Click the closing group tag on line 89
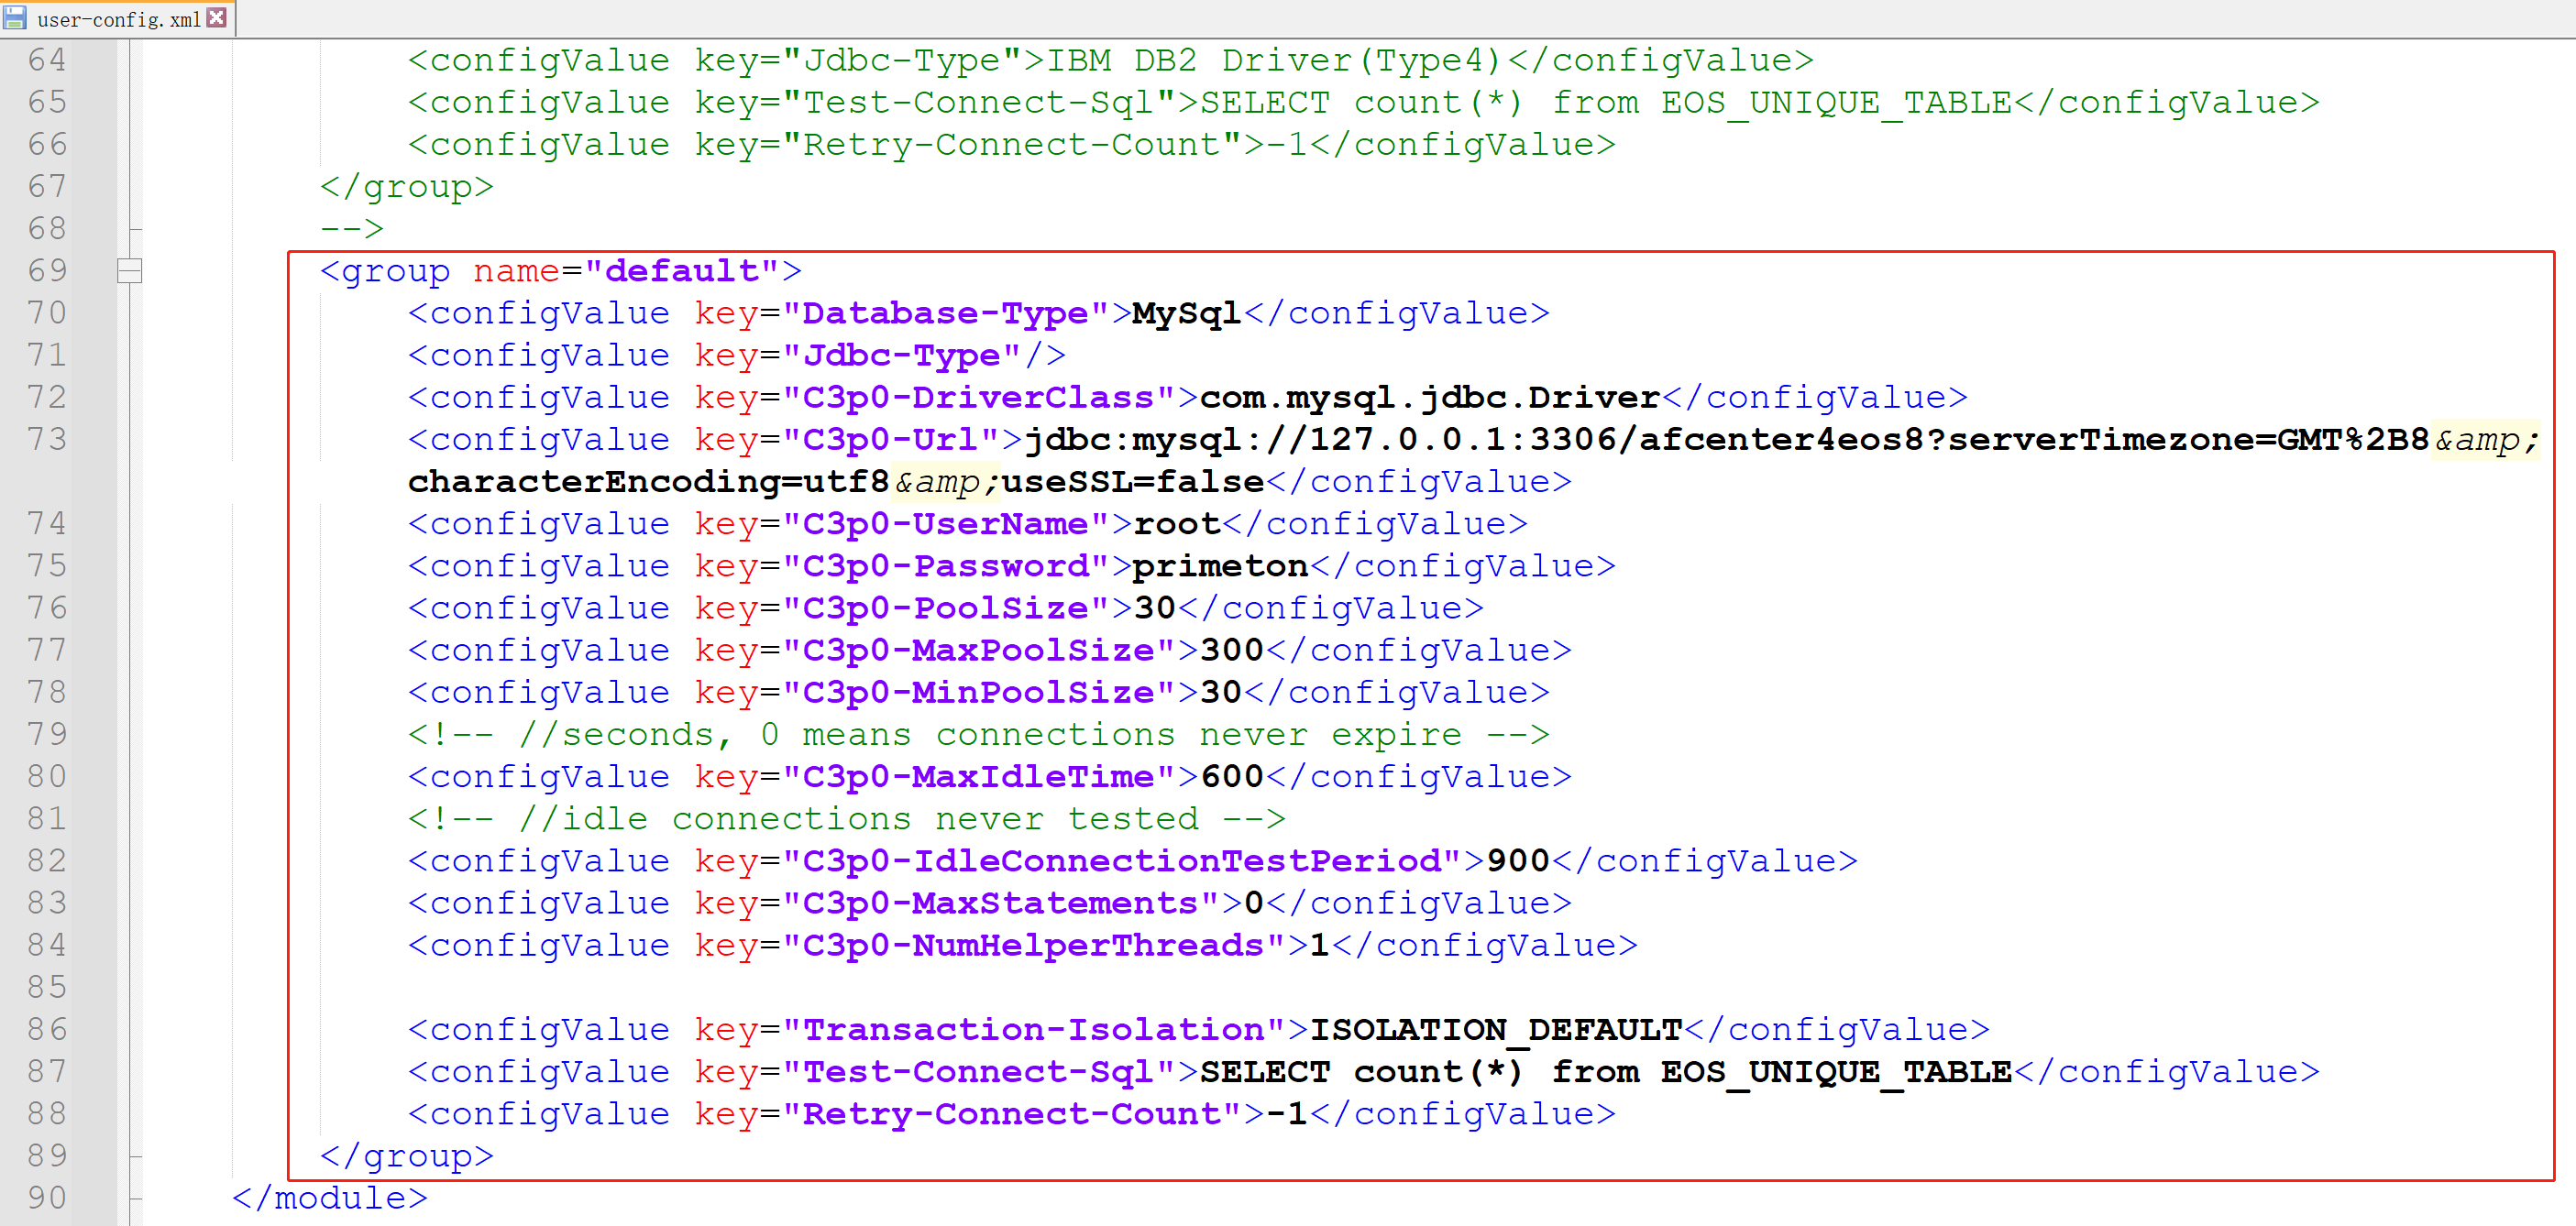Image resolution: width=2576 pixels, height=1226 pixels. (405, 1155)
